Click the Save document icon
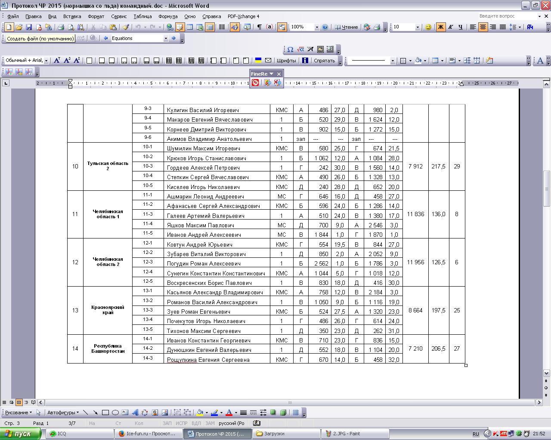Viewport: 551px width, 440px height. [29, 27]
